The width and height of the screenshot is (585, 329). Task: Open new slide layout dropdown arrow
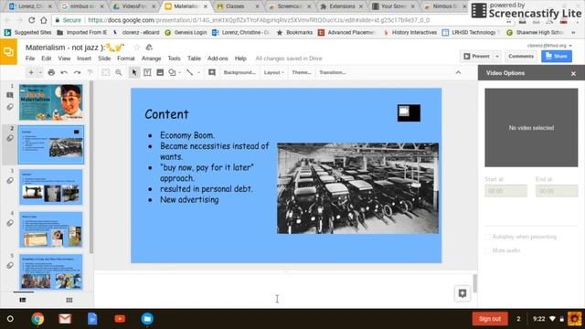point(40,72)
